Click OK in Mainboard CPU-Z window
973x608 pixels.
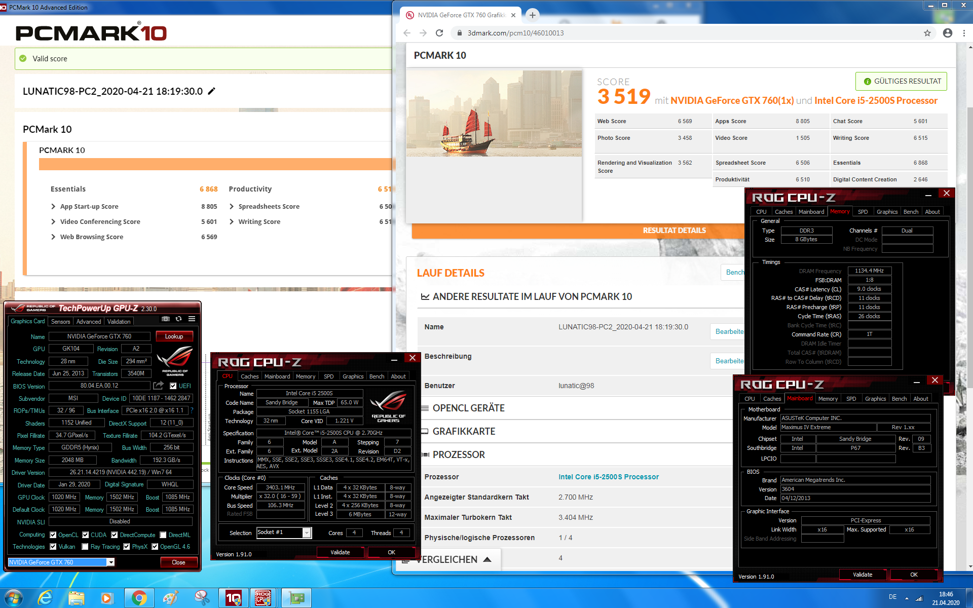(x=914, y=575)
